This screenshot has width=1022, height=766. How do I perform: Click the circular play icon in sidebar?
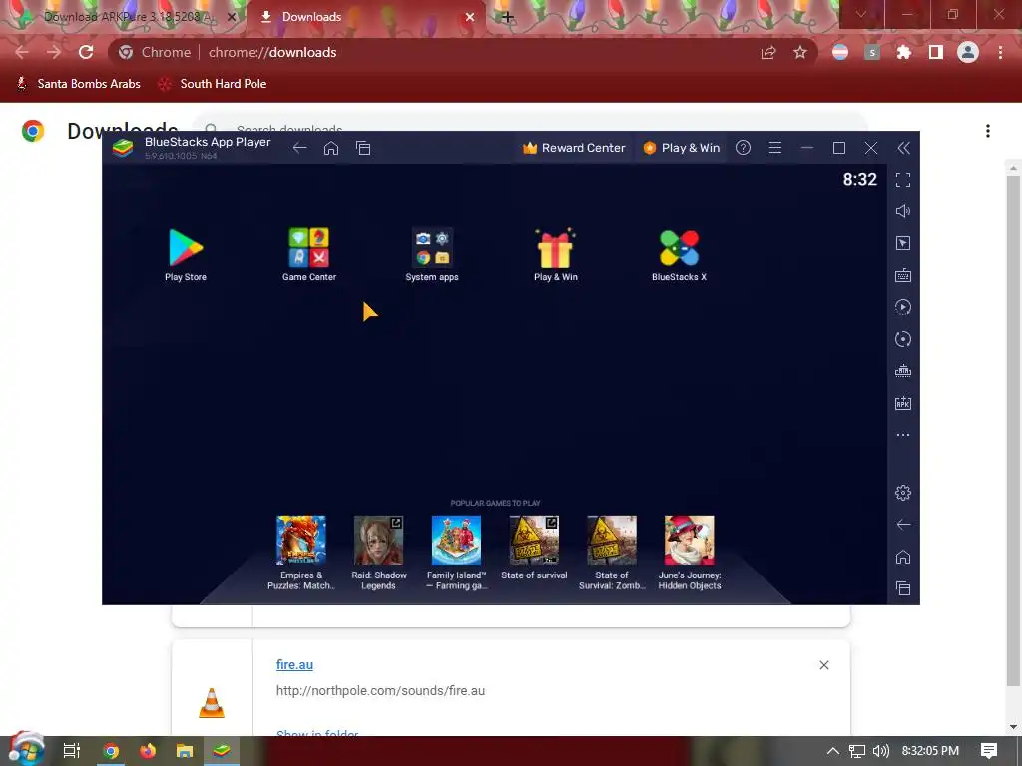pyautogui.click(x=902, y=307)
